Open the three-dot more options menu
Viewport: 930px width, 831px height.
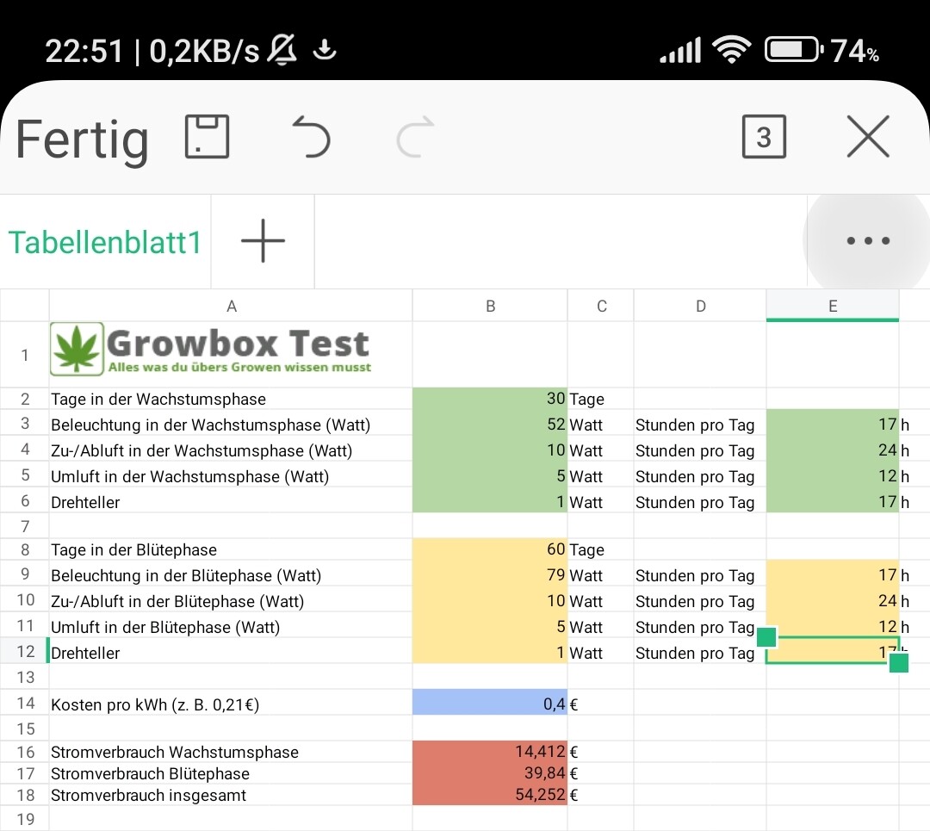[x=867, y=241]
